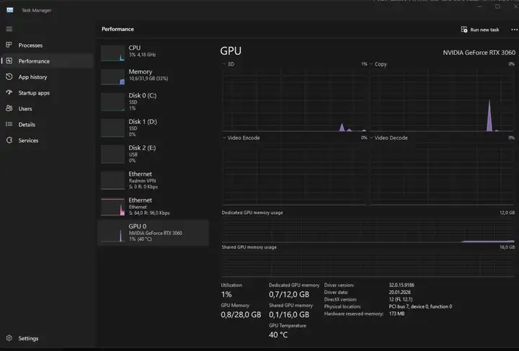This screenshot has width=519, height=351.
Task: Click the driver date 20.01.2026
Action: click(x=399, y=293)
